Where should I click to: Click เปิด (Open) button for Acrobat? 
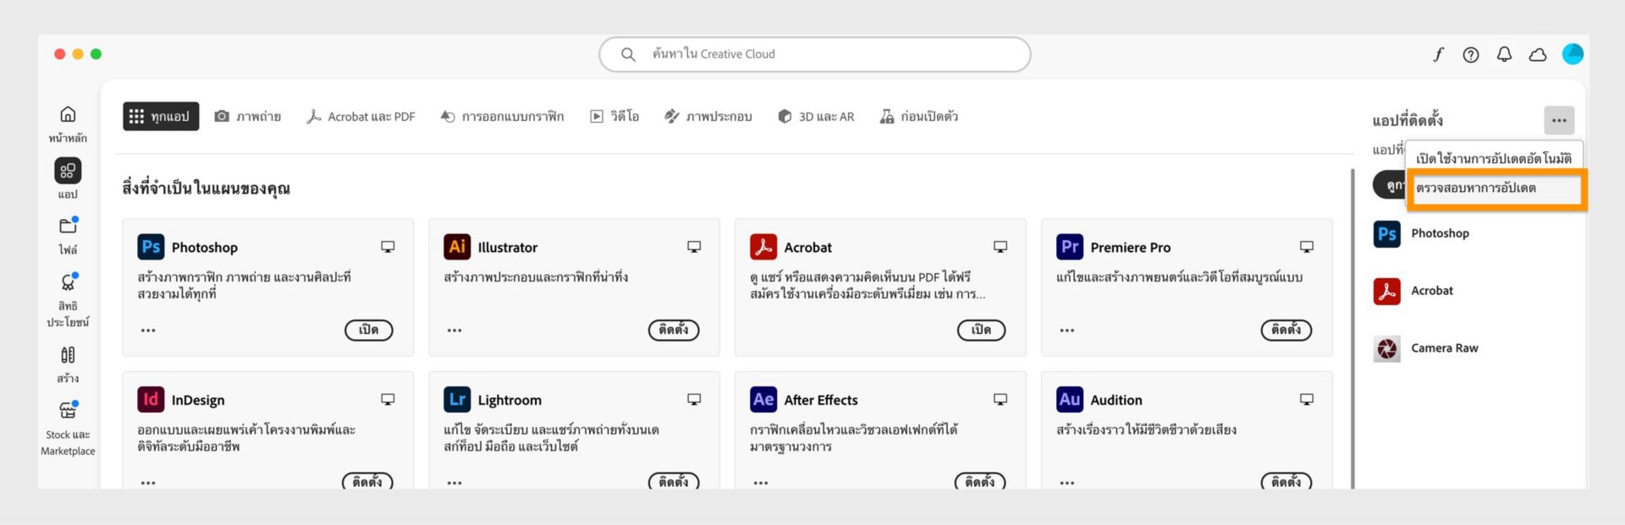(982, 330)
